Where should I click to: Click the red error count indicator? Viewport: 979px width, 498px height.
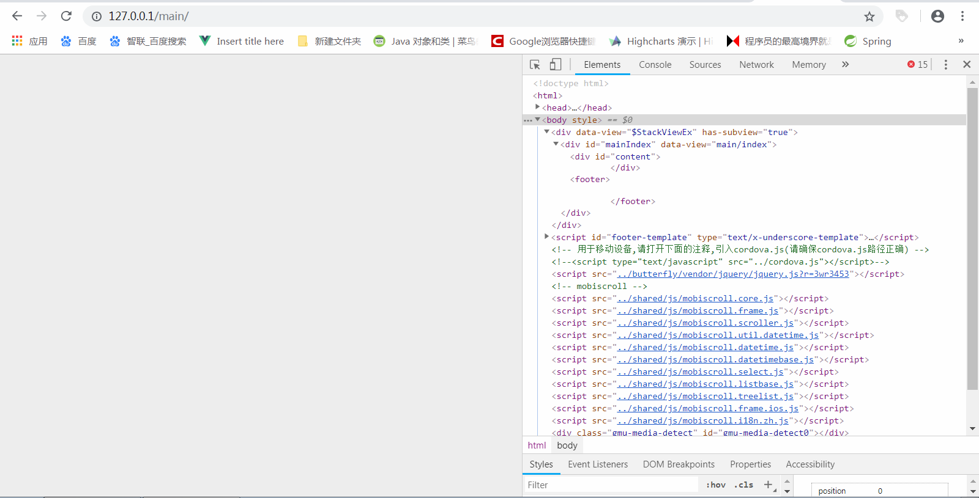(918, 64)
